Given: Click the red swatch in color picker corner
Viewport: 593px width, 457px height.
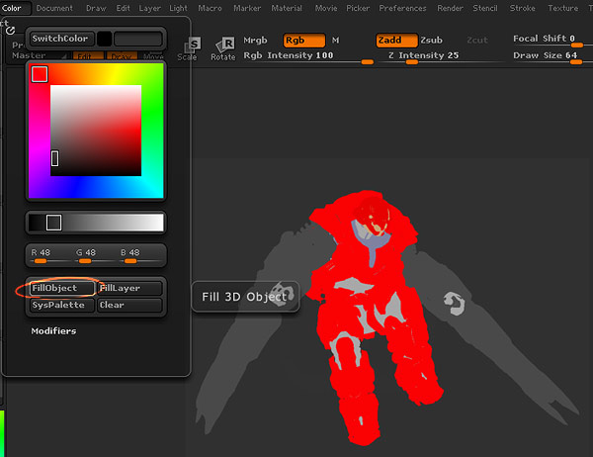Looking at the screenshot, I should (40, 74).
